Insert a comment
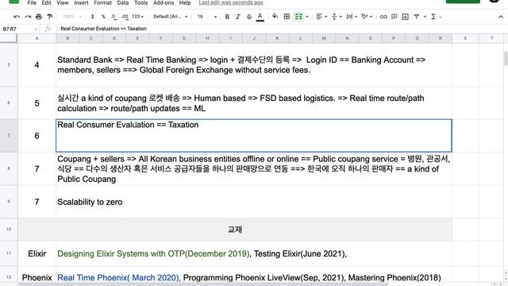The image size is (508, 286). click(394, 17)
